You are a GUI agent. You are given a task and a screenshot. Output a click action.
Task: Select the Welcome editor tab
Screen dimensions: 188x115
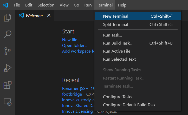(x=34, y=16)
